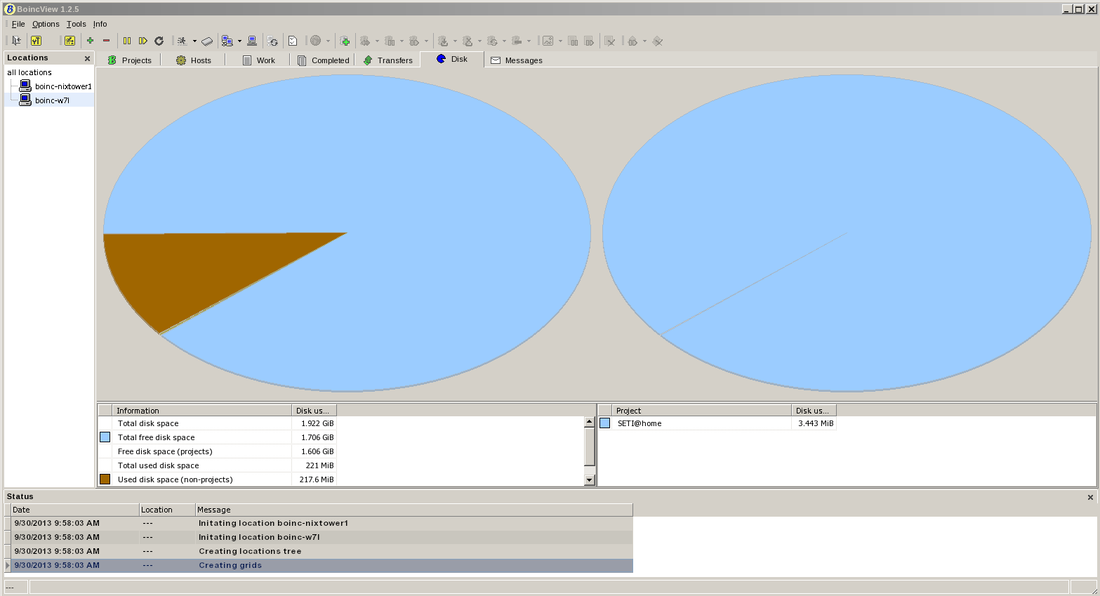Image resolution: width=1100 pixels, height=596 pixels.
Task: Click the computer sync update icon
Action: pyautogui.click(x=272, y=41)
